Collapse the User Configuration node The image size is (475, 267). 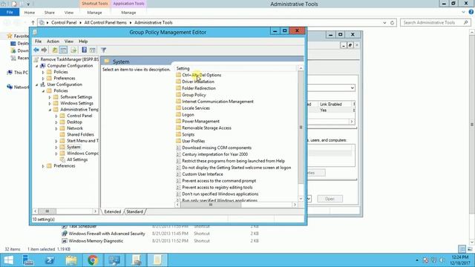37,85
